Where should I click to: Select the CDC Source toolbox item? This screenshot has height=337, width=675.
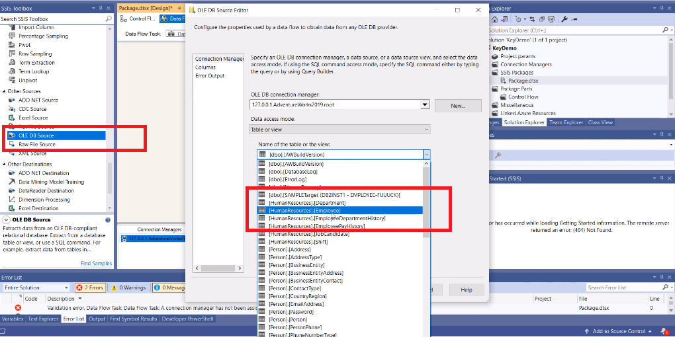tap(32, 109)
